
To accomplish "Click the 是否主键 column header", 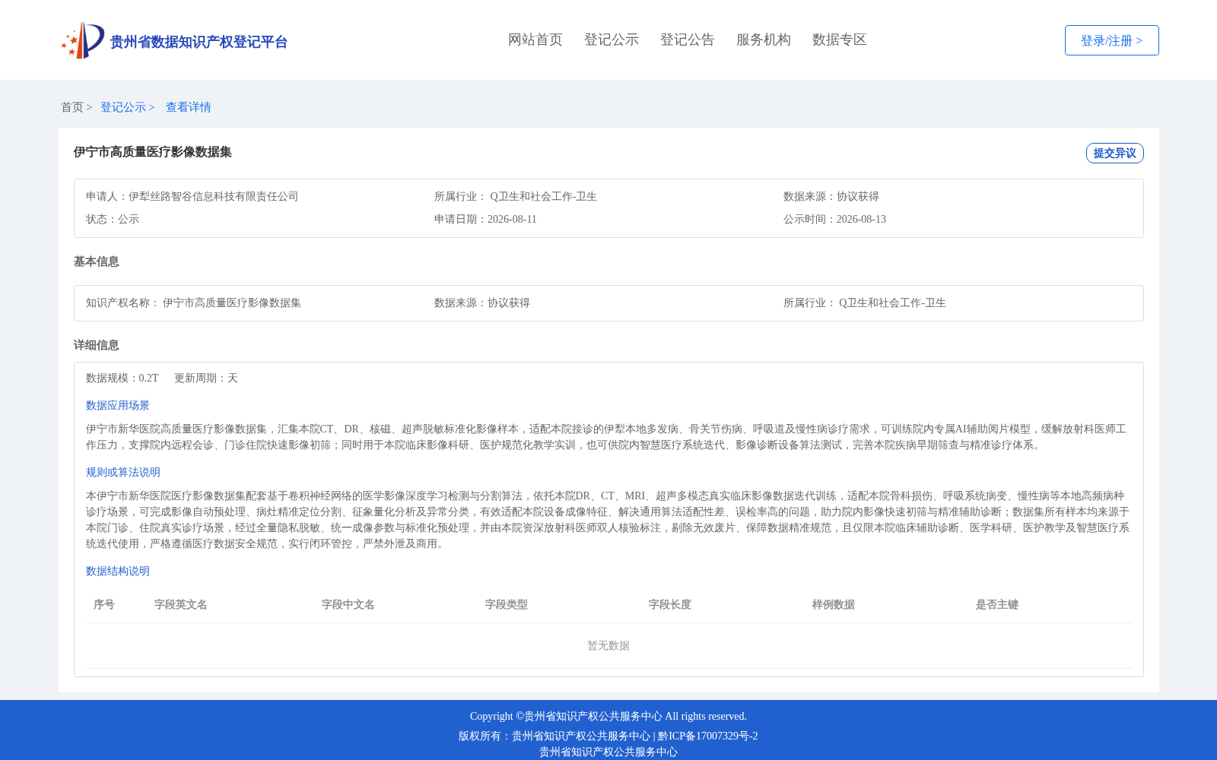I will [997, 604].
